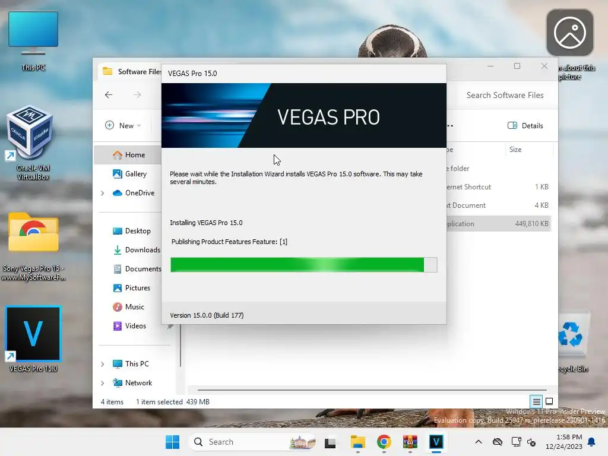The height and width of the screenshot is (456, 608).
Task: Open This PC desktop icon
Action: point(33,41)
